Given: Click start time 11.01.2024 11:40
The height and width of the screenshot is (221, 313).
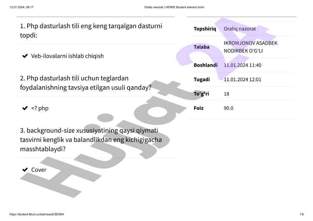Looking at the screenshot, I should pyautogui.click(x=242, y=65).
